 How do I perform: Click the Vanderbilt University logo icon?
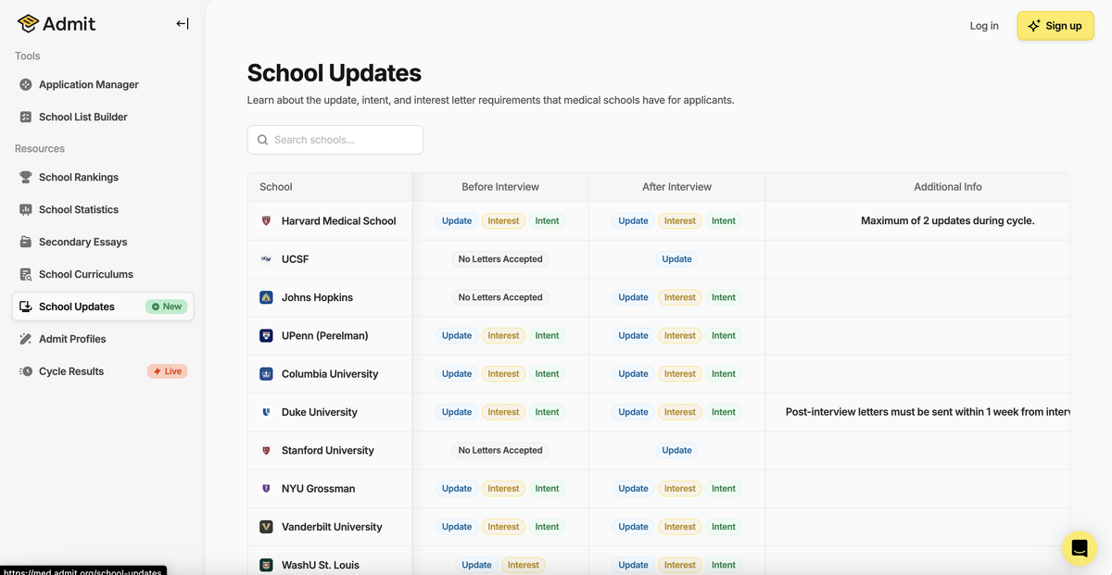coord(266,527)
